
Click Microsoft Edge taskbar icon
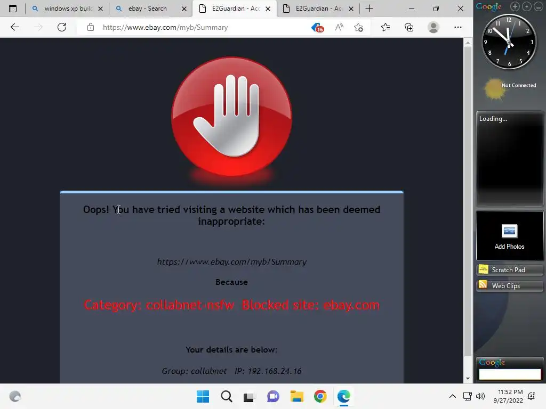click(344, 396)
